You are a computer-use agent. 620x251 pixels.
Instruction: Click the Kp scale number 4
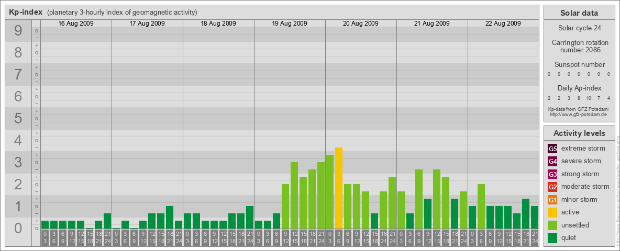point(18,140)
